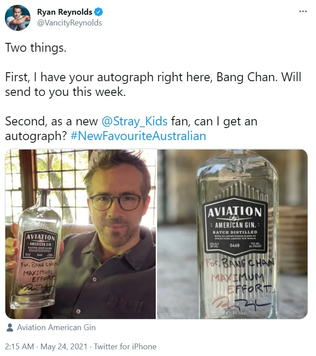This screenshot has width=316, height=356.
Task: Open left photo of man holding bottle
Action: coord(81,234)
